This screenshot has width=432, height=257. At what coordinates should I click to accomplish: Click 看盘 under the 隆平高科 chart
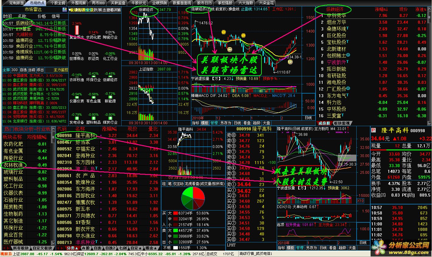tap(332, 248)
